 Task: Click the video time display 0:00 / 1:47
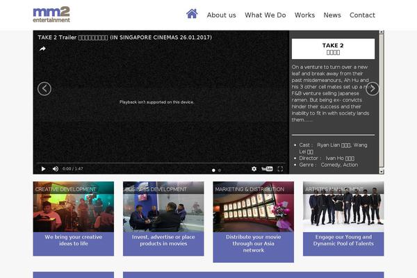[72, 169]
